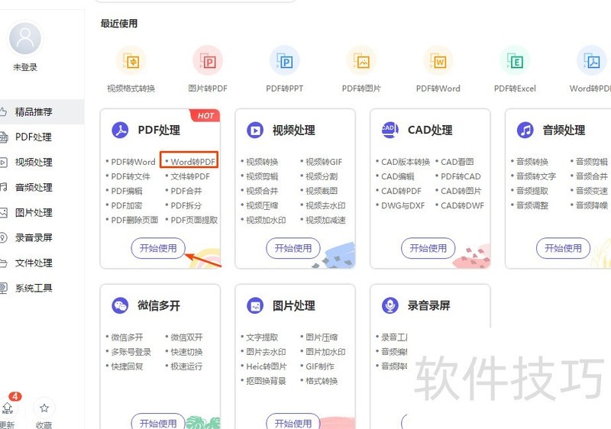Open the PDF编辑 link
The height and width of the screenshot is (429, 611).
[127, 191]
